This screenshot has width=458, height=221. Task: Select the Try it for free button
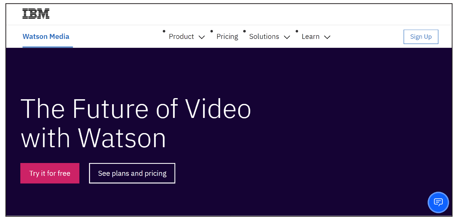pyautogui.click(x=50, y=173)
